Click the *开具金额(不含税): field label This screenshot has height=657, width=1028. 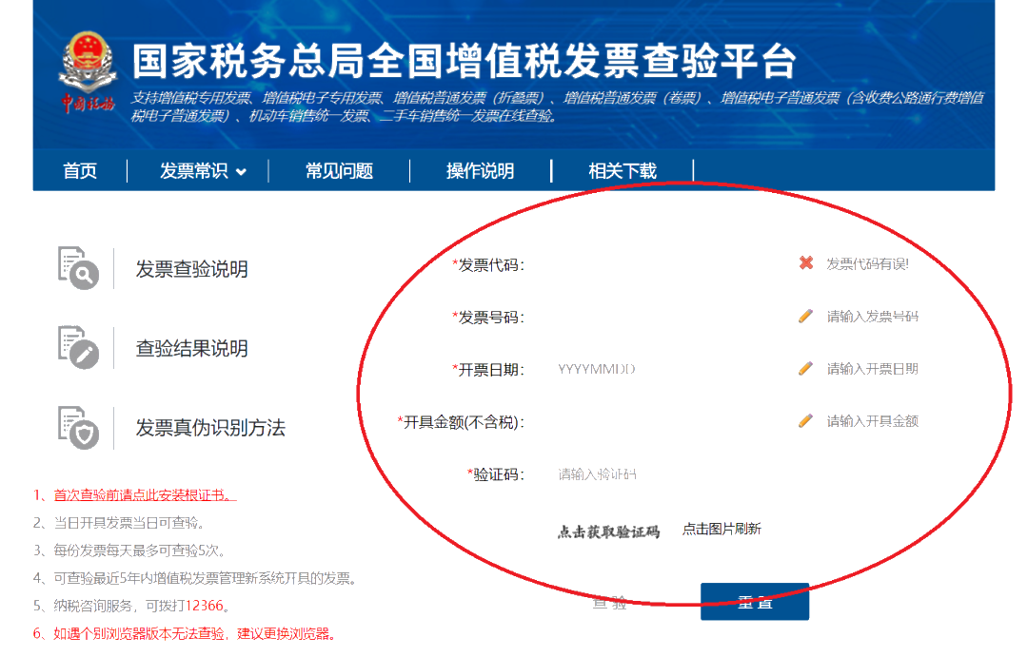pos(461,422)
